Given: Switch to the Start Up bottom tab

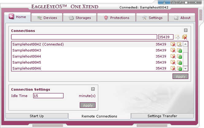Looking at the screenshot, I should point(37,116).
